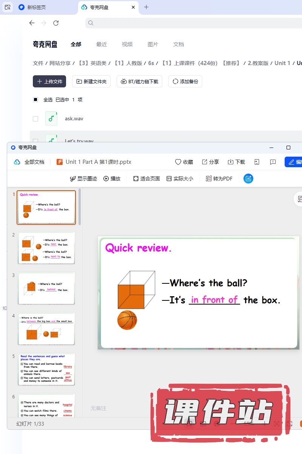Convert the document with 转为PDF

[x=219, y=179]
